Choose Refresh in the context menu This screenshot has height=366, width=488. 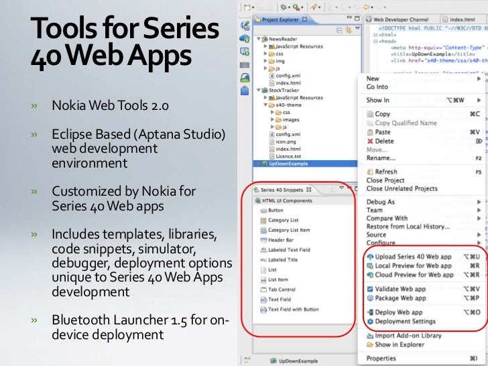pos(422,172)
